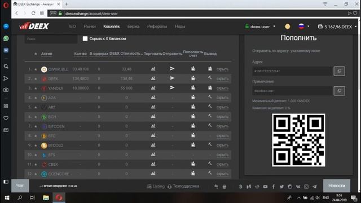The height and width of the screenshot is (203, 361).
Task: Withdraw icon in DEEX row
Action: pyautogui.click(x=210, y=78)
